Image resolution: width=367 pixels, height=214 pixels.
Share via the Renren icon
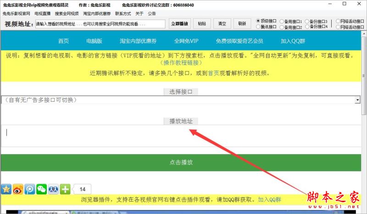(53, 189)
